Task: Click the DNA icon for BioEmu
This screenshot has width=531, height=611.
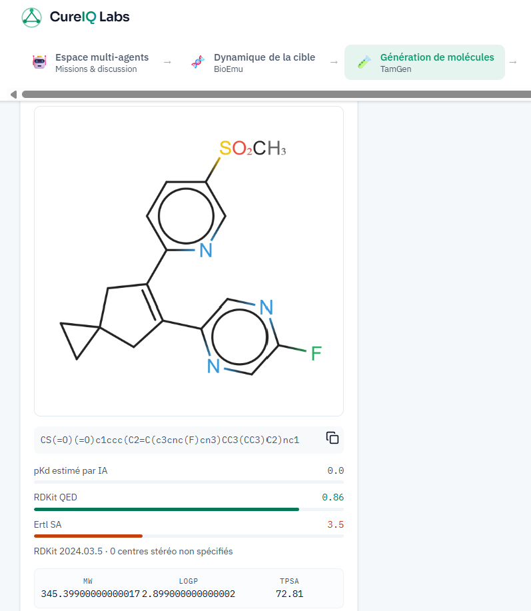Action: [x=198, y=62]
